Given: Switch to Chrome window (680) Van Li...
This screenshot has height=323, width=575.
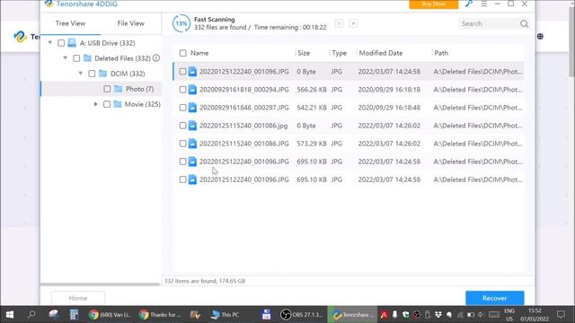Looking at the screenshot, I should click(x=110, y=315).
